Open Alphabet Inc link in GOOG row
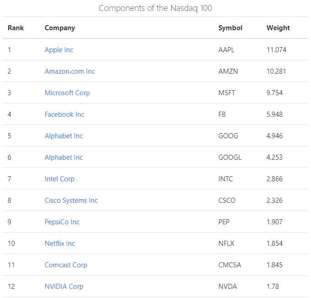 64,136
